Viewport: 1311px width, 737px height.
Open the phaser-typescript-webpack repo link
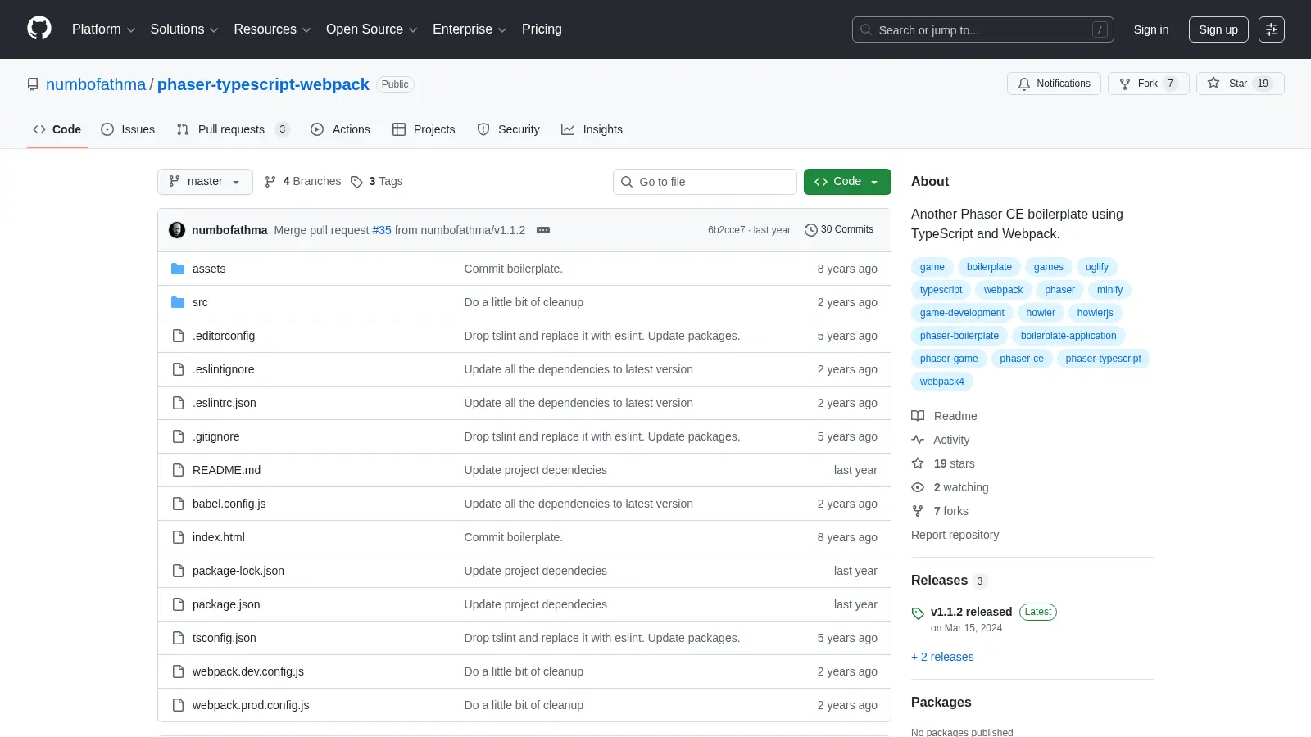click(263, 84)
